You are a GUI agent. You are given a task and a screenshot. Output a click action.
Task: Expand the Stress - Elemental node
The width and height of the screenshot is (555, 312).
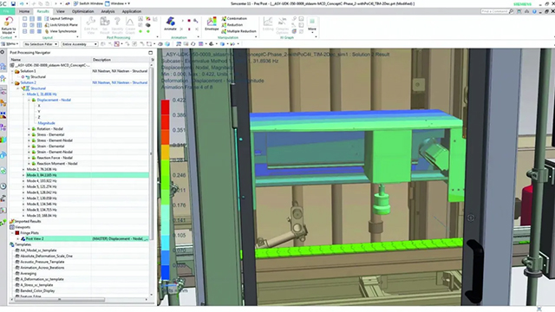[29, 135]
